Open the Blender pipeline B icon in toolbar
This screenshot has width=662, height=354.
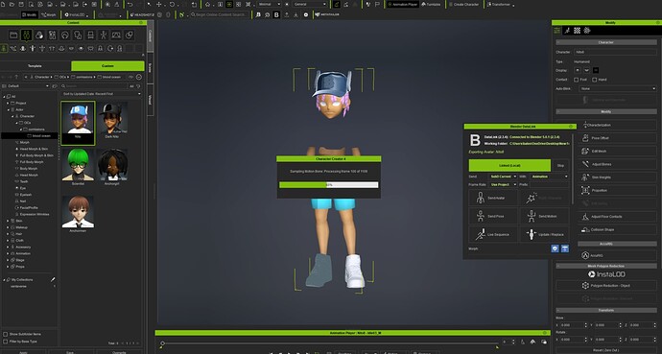[x=276, y=14]
